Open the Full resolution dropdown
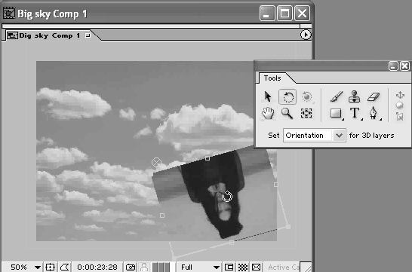This screenshot has width=412, height=272. pyautogui.click(x=200, y=267)
